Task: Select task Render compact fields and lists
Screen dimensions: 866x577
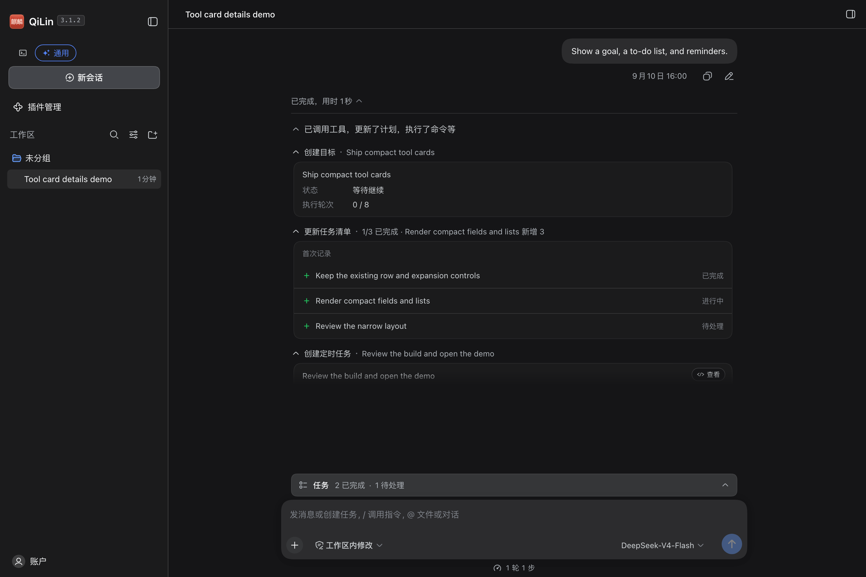Action: (513, 301)
